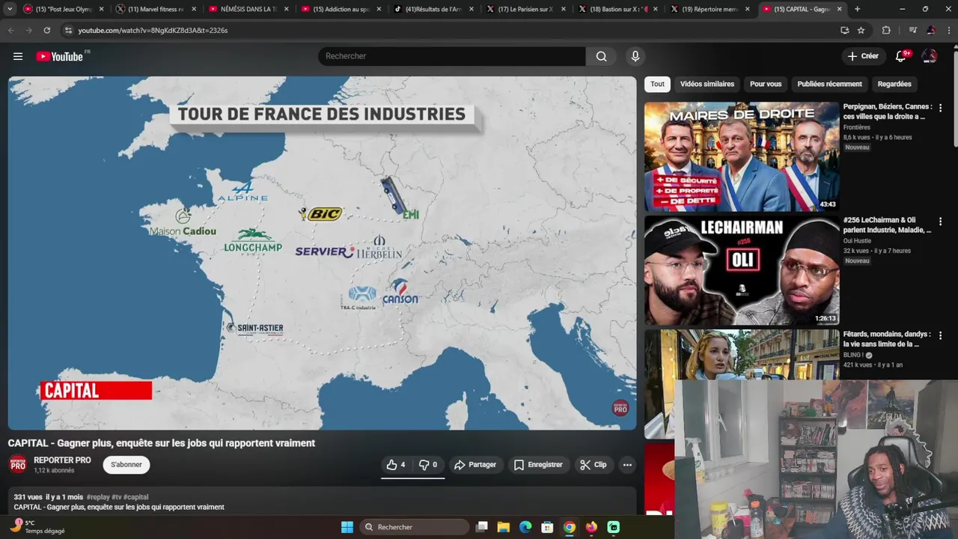Screen dimensions: 958x539
Task: Open LeChairman OLI video thumbnail
Action: click(x=742, y=270)
